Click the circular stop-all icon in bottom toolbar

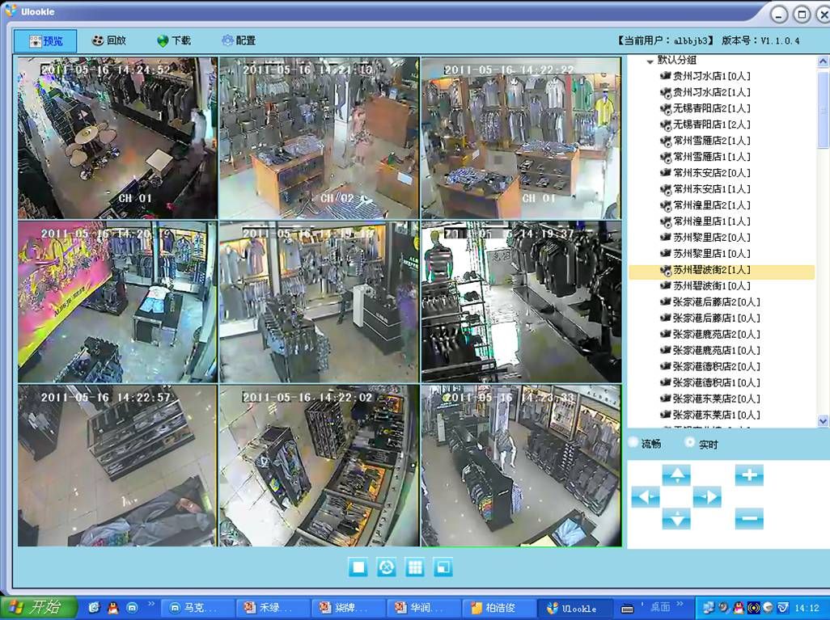[387, 567]
